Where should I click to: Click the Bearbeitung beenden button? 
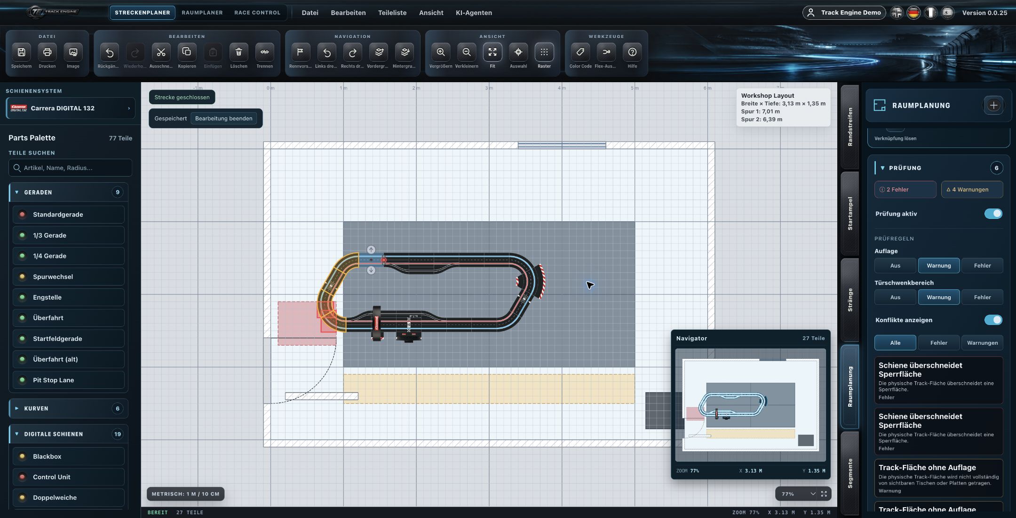(x=224, y=118)
